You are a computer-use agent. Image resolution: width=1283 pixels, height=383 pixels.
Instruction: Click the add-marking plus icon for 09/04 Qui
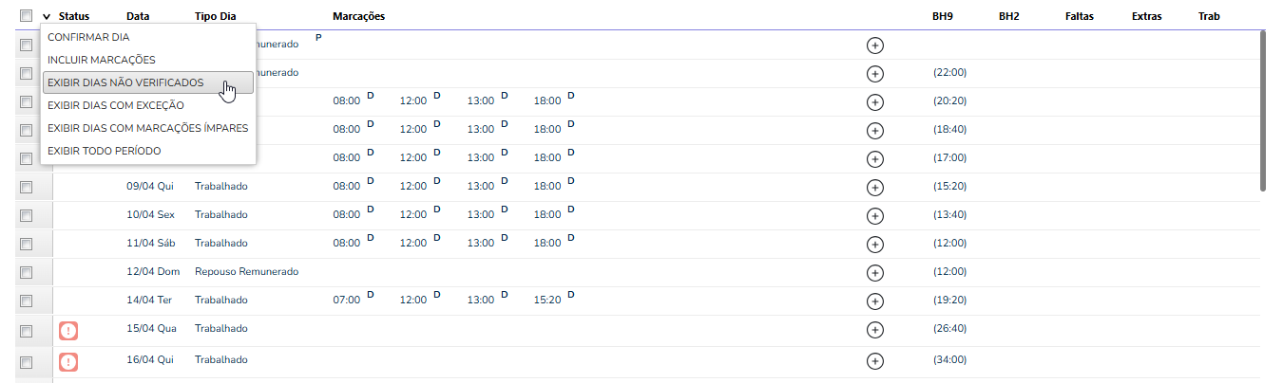(x=875, y=187)
